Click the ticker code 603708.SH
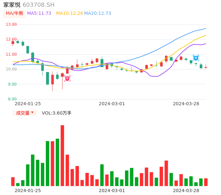This screenshot has width=221, height=195. [x=38, y=5]
